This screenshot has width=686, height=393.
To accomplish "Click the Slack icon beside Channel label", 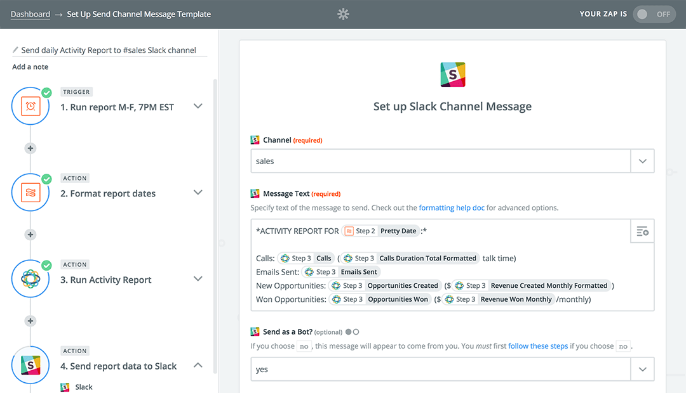I will click(x=255, y=139).
